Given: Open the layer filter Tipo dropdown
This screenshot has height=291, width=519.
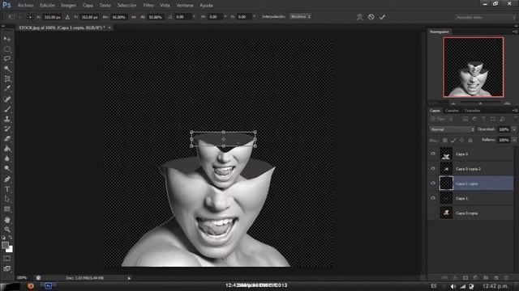Looking at the screenshot, I should tap(441, 119).
